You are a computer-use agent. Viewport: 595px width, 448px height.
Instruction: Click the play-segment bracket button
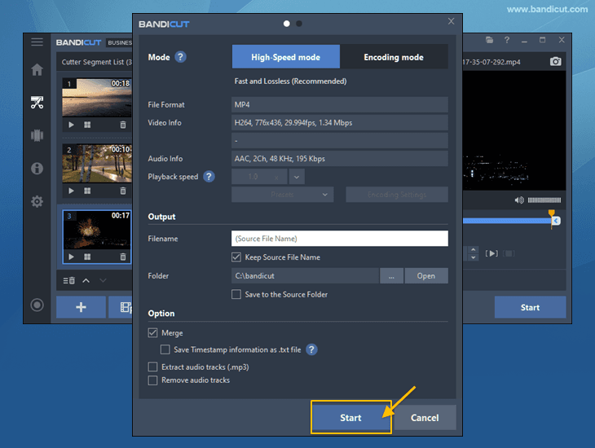coord(491,253)
